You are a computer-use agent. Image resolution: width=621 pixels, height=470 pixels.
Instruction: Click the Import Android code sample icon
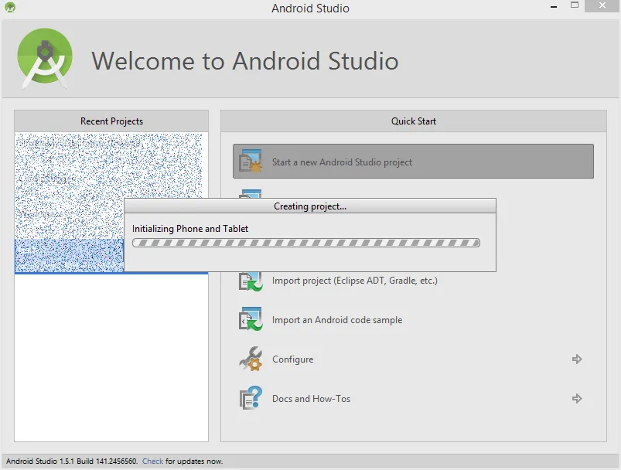click(x=251, y=319)
